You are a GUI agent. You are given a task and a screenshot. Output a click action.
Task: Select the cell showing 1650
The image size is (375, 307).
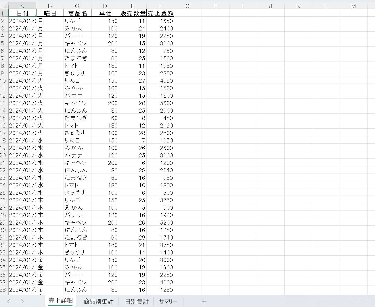click(160, 21)
